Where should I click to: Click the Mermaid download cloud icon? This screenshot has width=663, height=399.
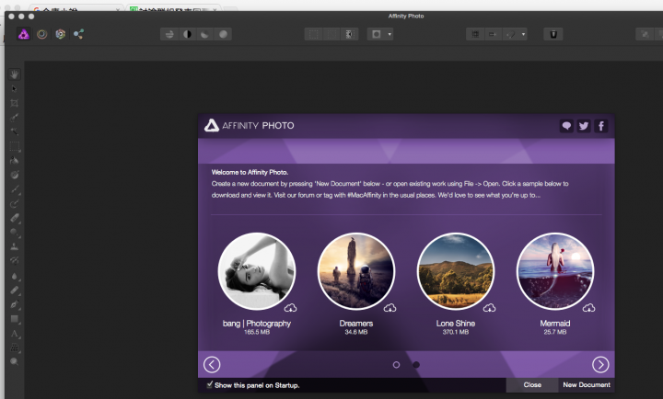click(x=589, y=308)
